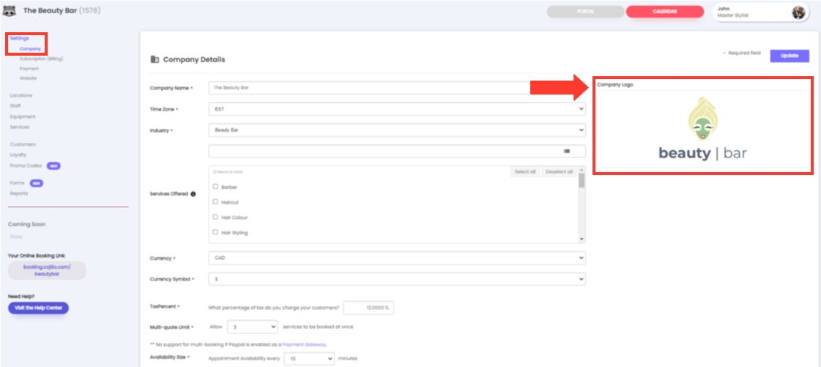Image resolution: width=821 pixels, height=367 pixels.
Task: Click the John Master Stylist name
Action: (x=733, y=12)
